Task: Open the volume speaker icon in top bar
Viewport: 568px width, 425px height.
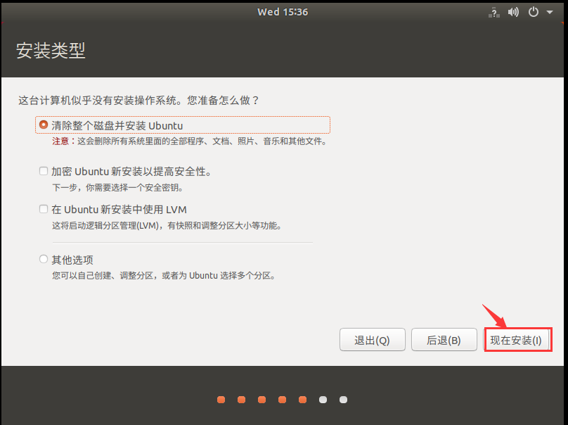Action: coord(513,13)
